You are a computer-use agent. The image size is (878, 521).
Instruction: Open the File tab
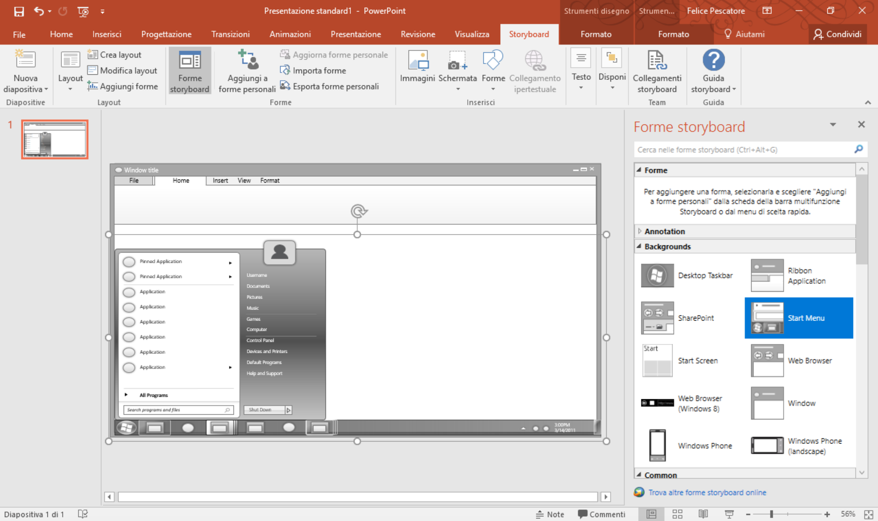tap(19, 34)
